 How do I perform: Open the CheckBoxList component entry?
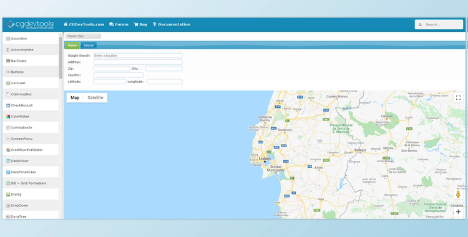pyautogui.click(x=31, y=105)
